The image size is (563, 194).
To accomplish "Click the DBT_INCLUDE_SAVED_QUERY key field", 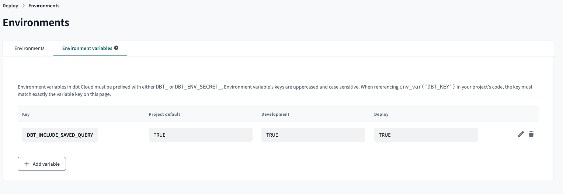I will point(60,135).
